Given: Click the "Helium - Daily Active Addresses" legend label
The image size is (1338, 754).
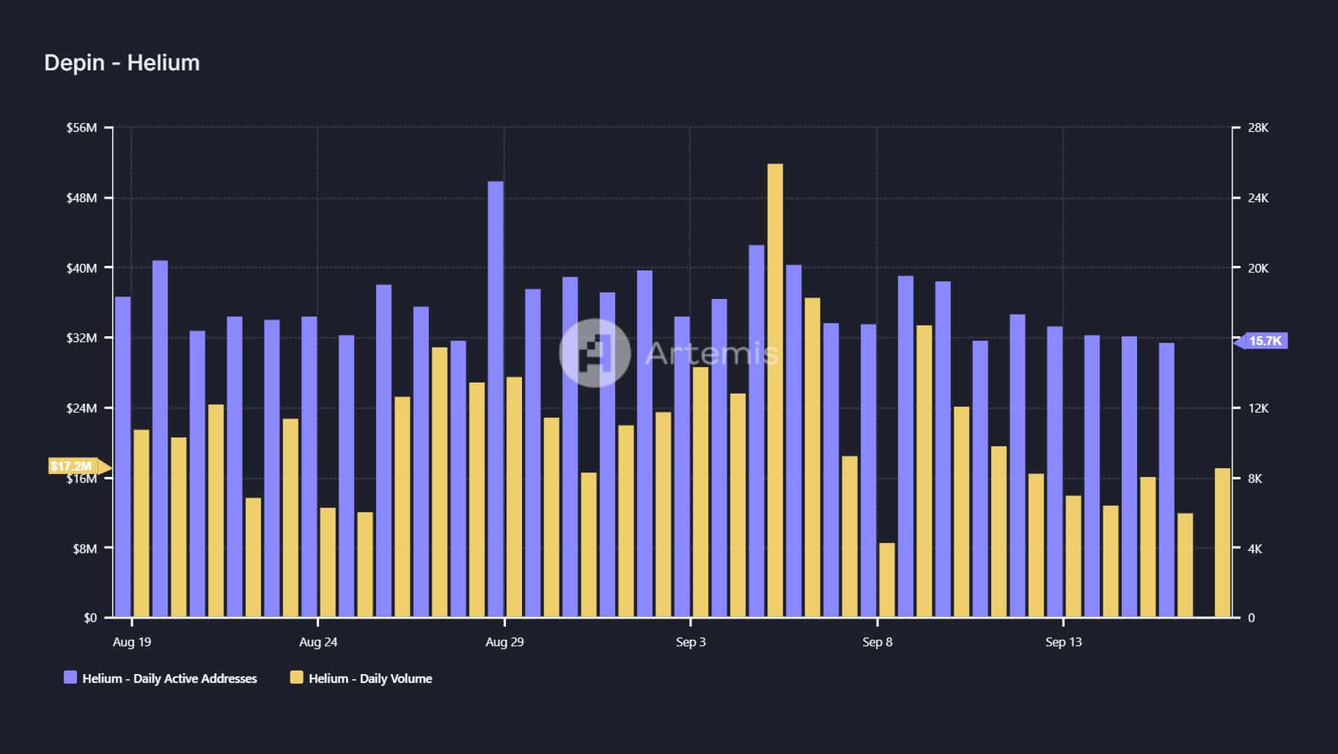Looking at the screenshot, I should click(169, 679).
